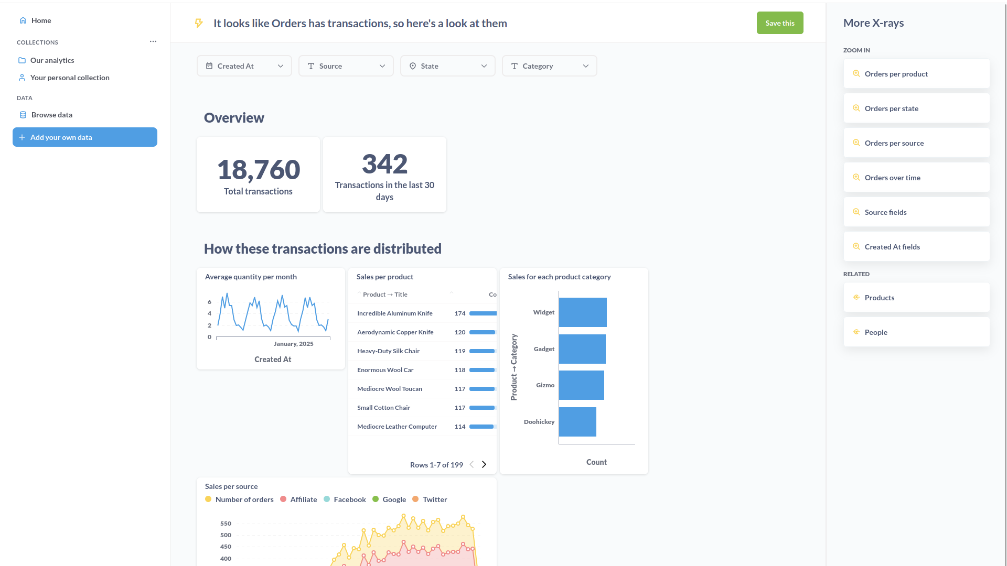The image size is (1007, 566).
Task: Click the zoom icon beside Orders over time
Action: [x=856, y=178]
